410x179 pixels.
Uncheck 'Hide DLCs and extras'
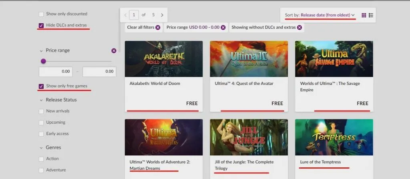pyautogui.click(x=41, y=25)
